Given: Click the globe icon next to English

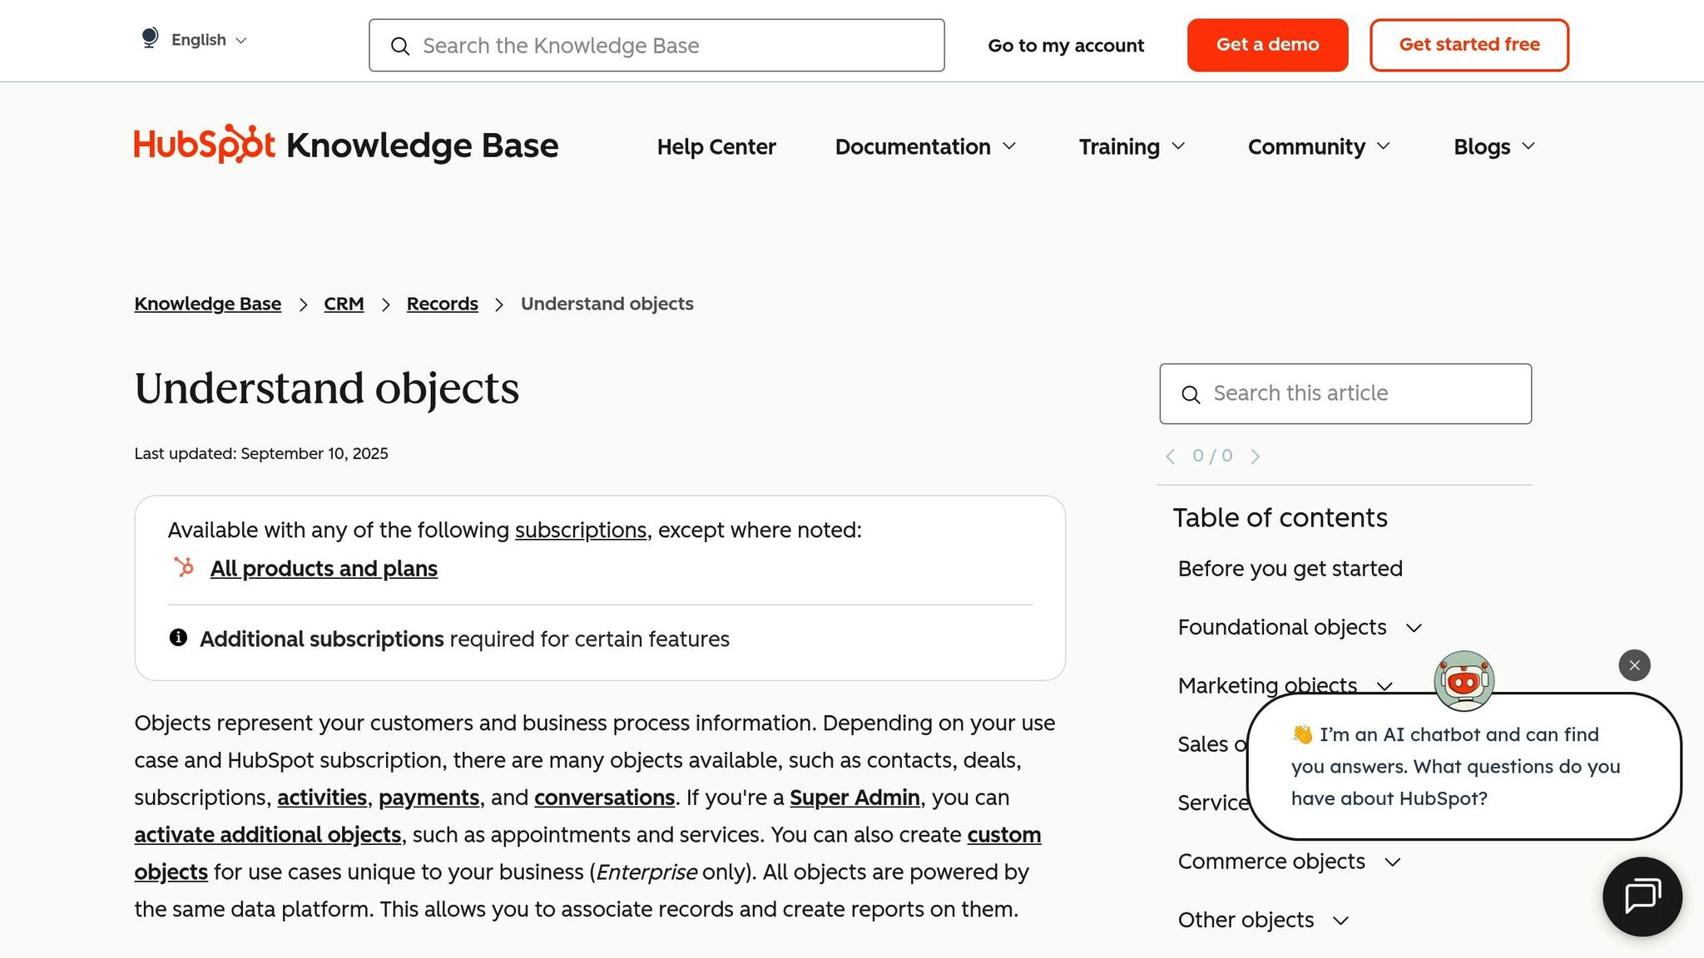Looking at the screenshot, I should pos(149,38).
